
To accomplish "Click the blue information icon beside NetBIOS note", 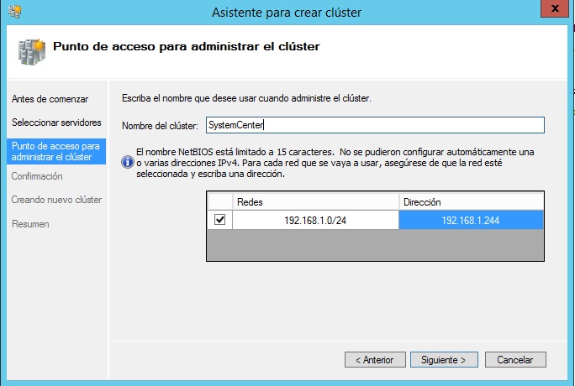I will 127,158.
